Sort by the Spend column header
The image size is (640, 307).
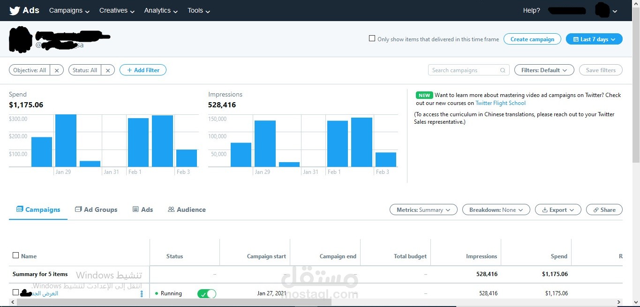[559, 256]
